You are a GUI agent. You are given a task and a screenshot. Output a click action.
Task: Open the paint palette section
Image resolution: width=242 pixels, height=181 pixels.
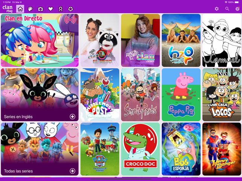tap(30, 9)
